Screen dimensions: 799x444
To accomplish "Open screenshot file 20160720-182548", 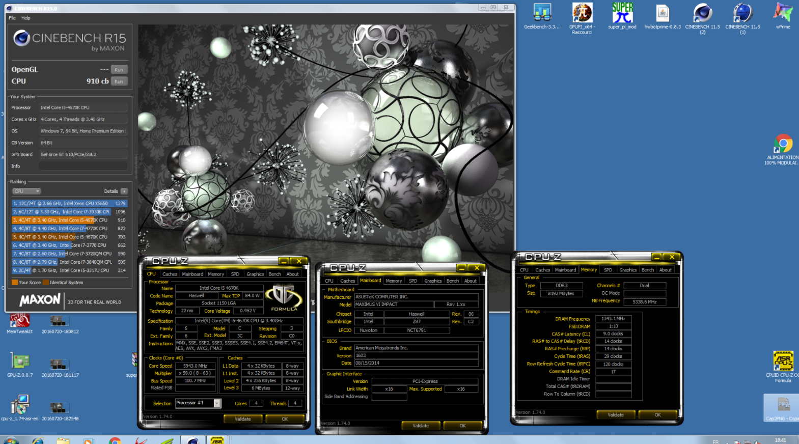I will click(x=60, y=411).
